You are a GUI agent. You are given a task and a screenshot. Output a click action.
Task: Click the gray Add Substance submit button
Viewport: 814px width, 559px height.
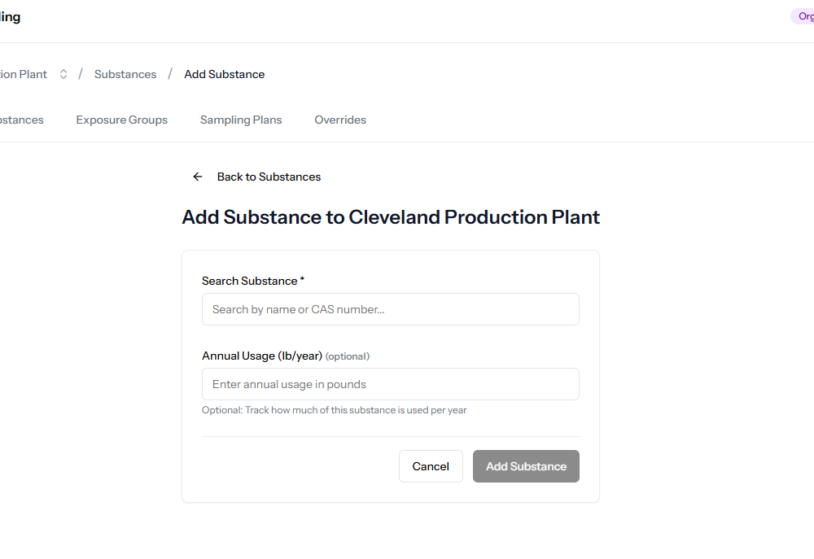point(526,466)
